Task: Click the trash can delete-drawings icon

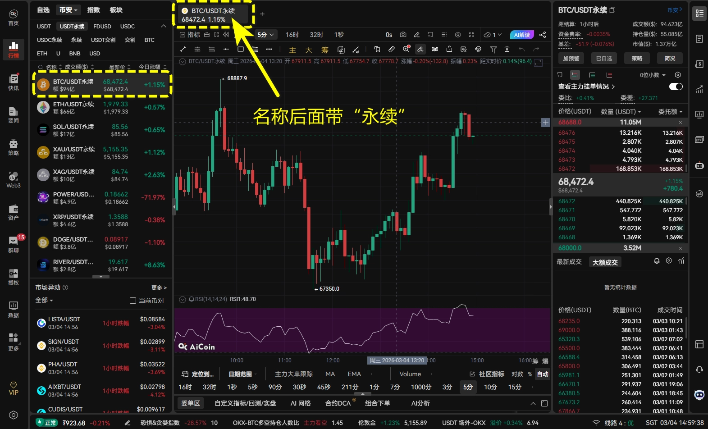Action: point(507,49)
